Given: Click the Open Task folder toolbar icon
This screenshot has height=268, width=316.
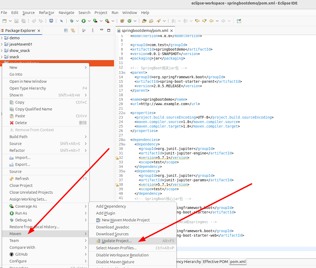Looking at the screenshot, I should [x=151, y=21].
